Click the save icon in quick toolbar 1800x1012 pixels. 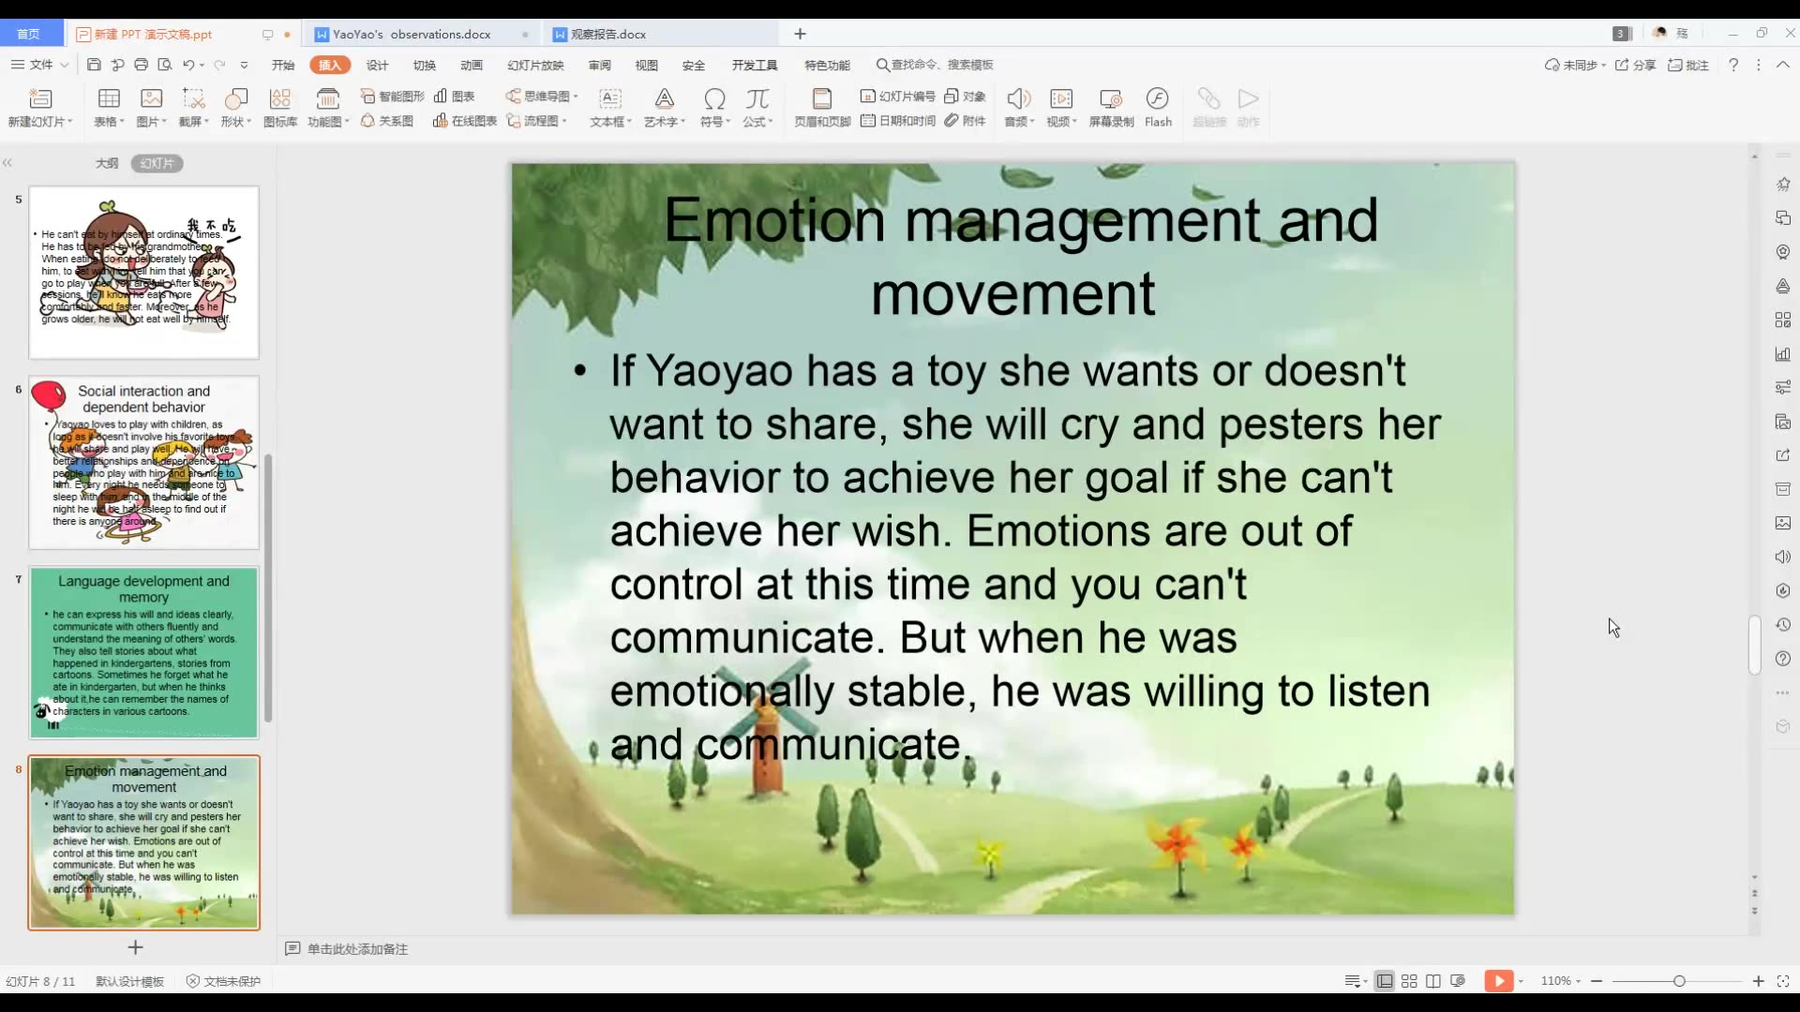(94, 65)
